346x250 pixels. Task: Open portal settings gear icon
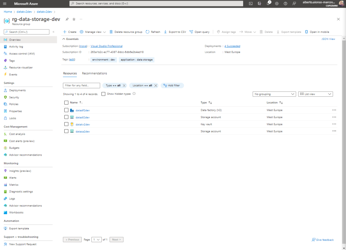coord(277,3)
